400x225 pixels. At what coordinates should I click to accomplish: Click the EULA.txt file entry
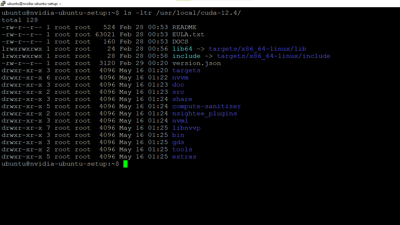click(x=188, y=34)
